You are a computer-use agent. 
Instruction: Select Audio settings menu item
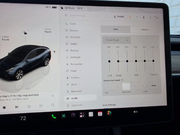pyautogui.click(x=81, y=98)
